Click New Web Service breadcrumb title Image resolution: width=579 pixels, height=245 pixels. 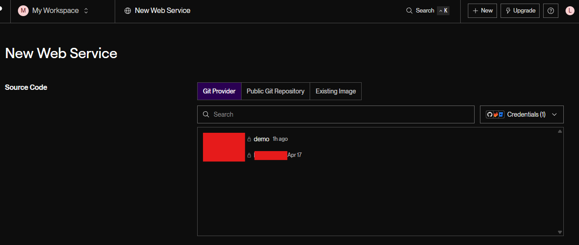click(x=163, y=11)
